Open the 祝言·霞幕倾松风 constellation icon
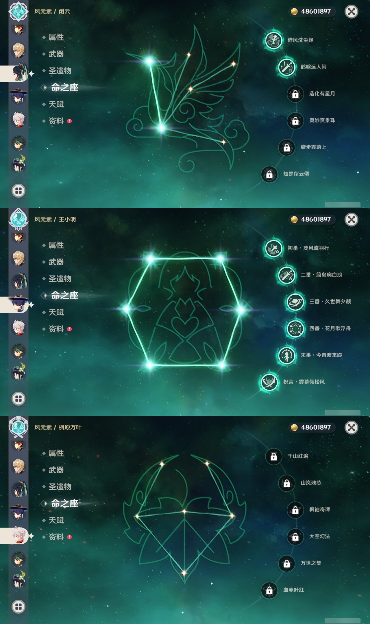Image resolution: width=370 pixels, height=624 pixels. [269, 382]
